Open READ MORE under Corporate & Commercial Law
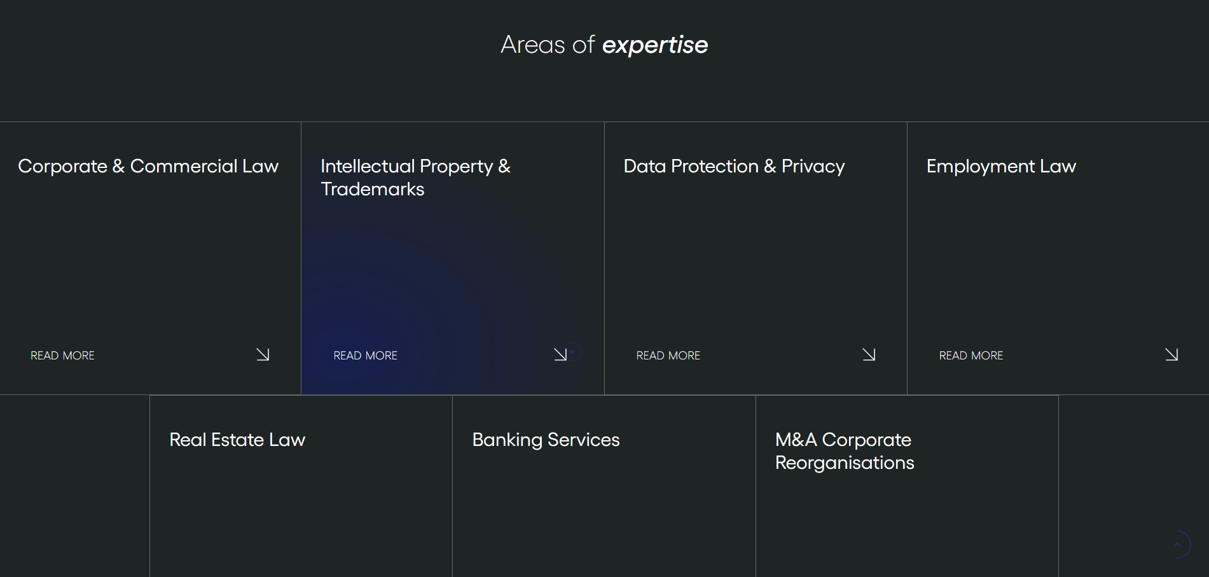Viewport: 1209px width, 577px height. tap(62, 356)
